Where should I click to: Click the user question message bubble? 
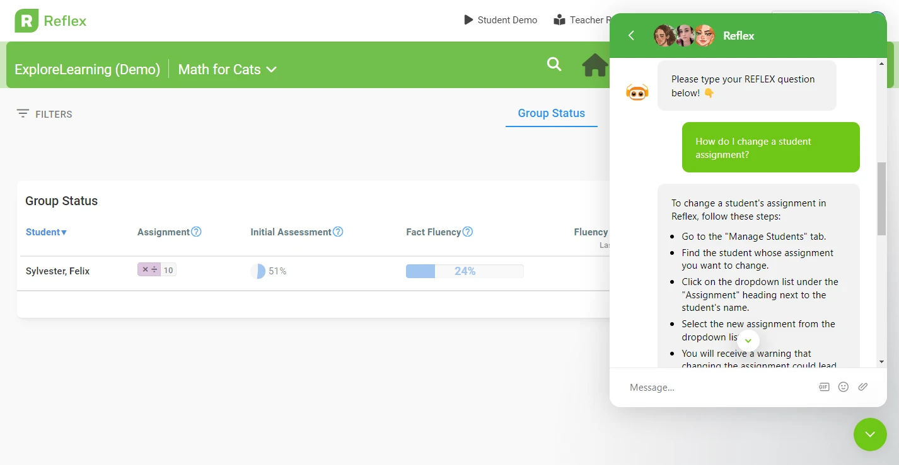click(x=771, y=147)
